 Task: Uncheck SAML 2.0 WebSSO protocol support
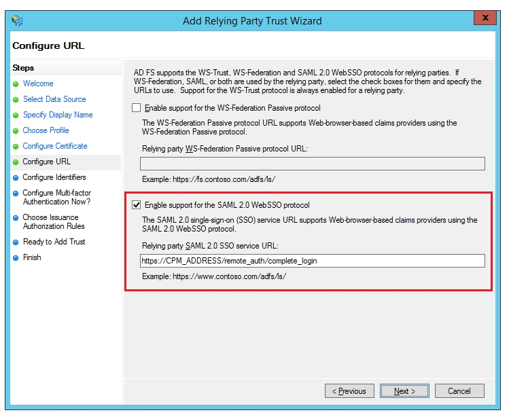pyautogui.click(x=137, y=205)
